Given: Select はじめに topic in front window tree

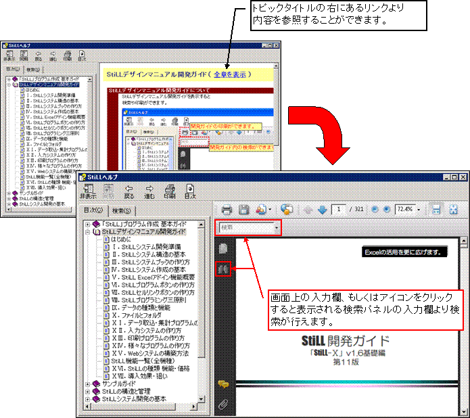Looking at the screenshot, I should [x=121, y=239].
